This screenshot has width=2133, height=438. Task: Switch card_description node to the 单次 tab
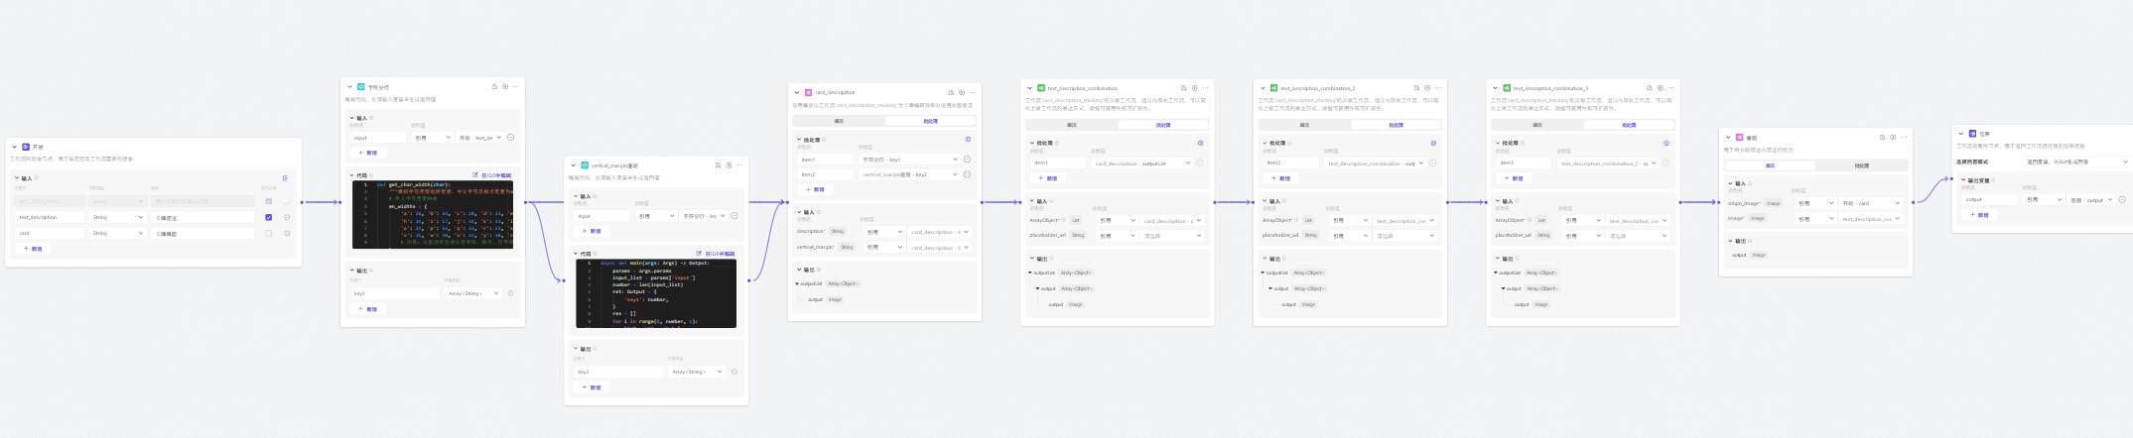839,121
